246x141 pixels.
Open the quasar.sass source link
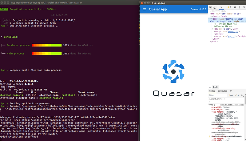point(232,105)
